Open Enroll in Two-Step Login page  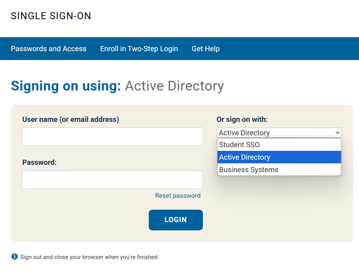(x=139, y=48)
